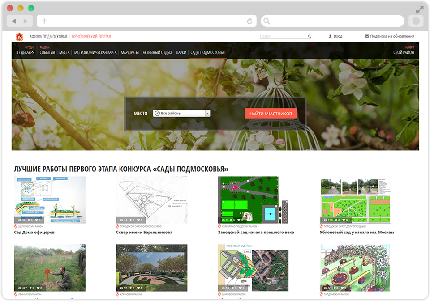The height and width of the screenshot is (301, 430).
Task: Open Подписка на обновления link
Action: coord(390,36)
